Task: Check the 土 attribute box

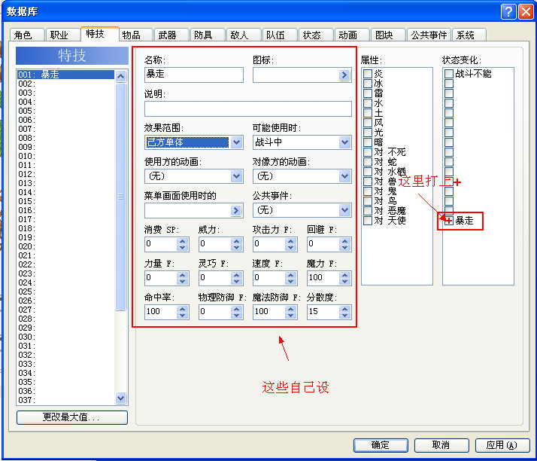Action: point(368,113)
